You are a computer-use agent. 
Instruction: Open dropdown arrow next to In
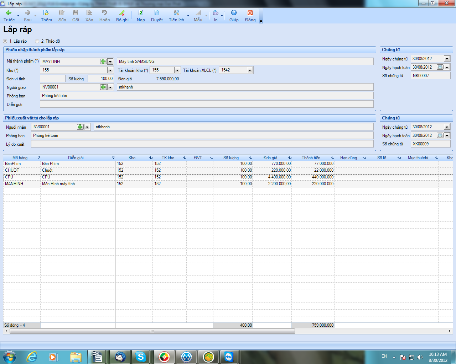(222, 16)
